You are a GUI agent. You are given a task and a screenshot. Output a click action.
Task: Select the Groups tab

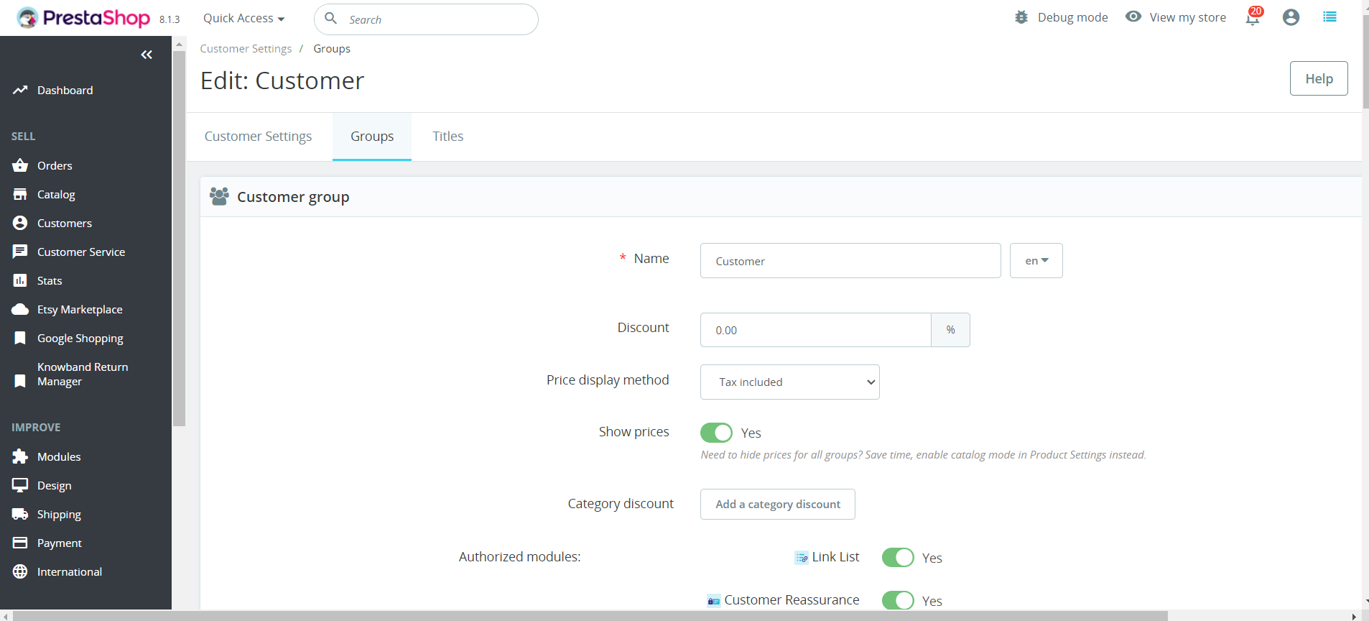click(x=372, y=137)
